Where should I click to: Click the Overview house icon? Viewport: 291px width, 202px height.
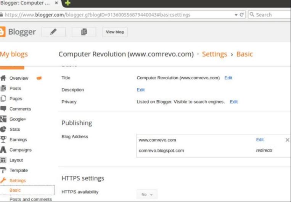tap(3, 78)
